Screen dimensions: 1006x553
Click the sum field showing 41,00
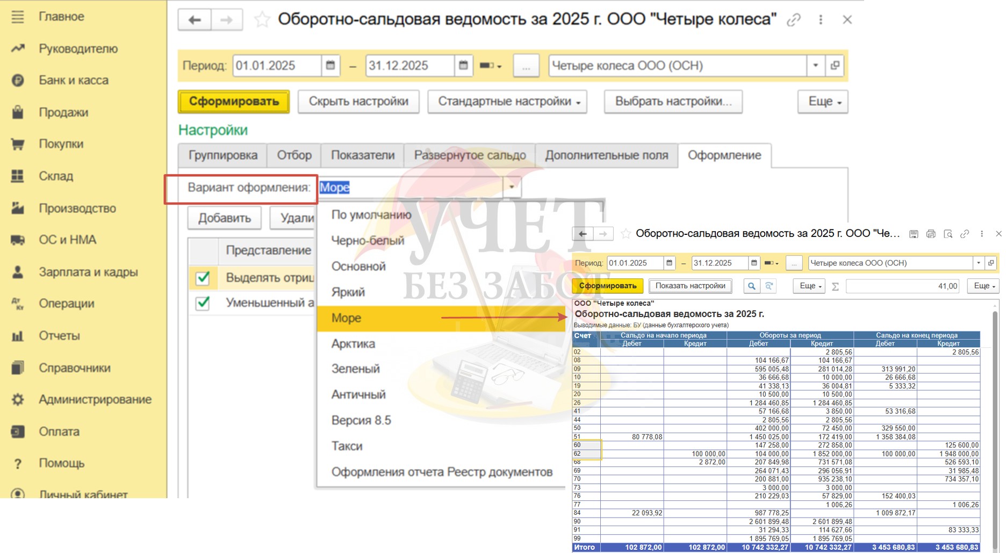coord(902,286)
